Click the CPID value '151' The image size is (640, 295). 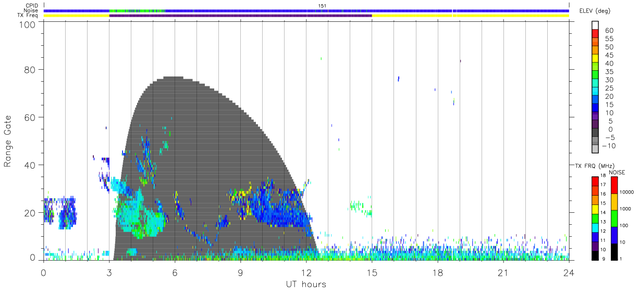click(x=322, y=6)
